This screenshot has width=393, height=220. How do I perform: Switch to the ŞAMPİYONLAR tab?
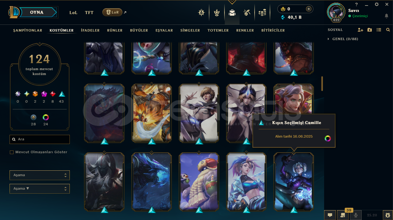(x=28, y=30)
